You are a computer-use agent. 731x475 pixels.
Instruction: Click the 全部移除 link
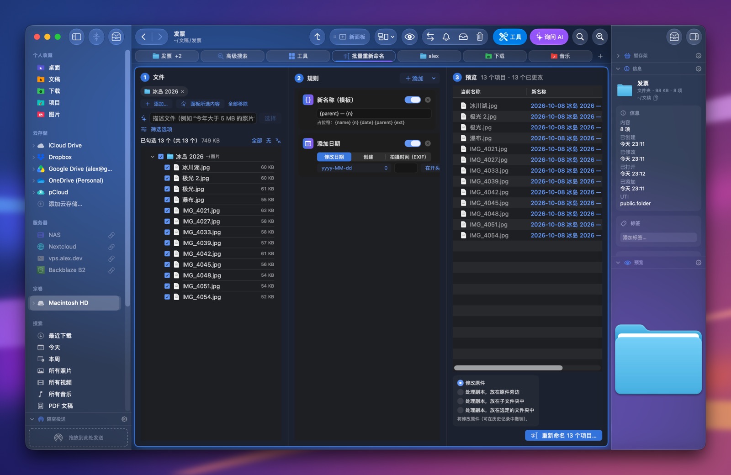(238, 104)
